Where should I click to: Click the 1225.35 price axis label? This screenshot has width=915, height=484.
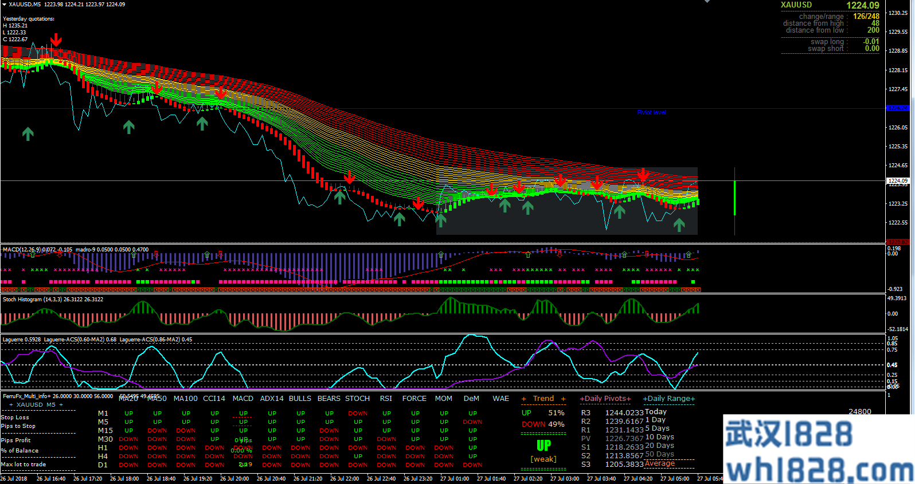tap(898, 146)
